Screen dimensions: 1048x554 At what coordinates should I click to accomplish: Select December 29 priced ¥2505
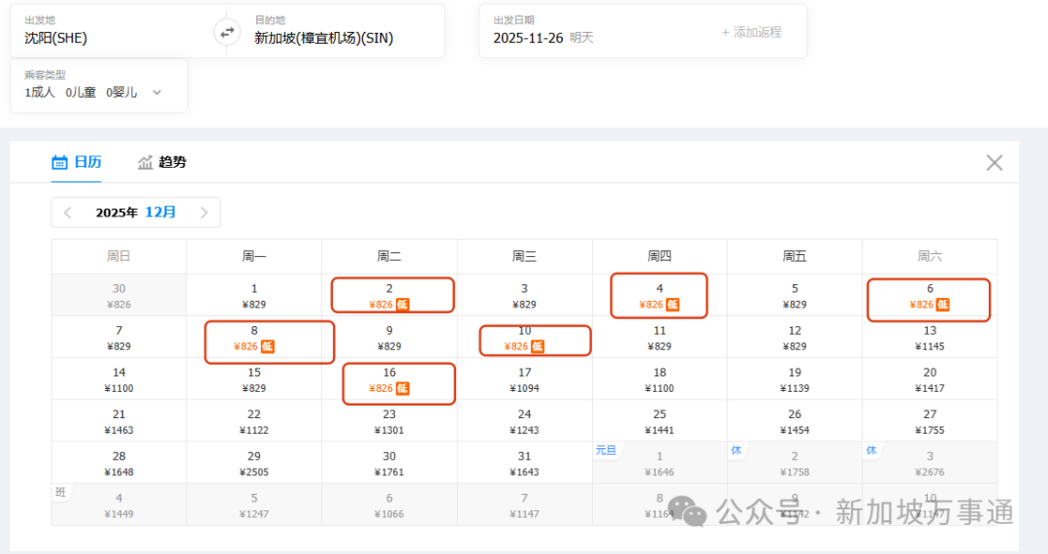[254, 464]
